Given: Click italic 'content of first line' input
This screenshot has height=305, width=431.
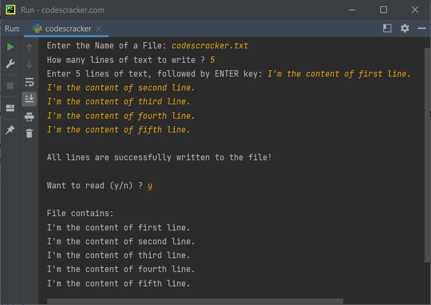Looking at the screenshot, I should coord(339,74).
